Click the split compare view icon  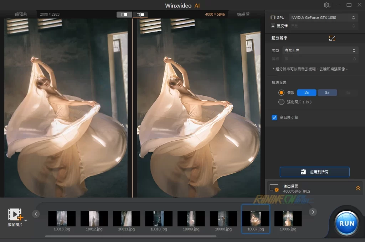click(x=124, y=15)
